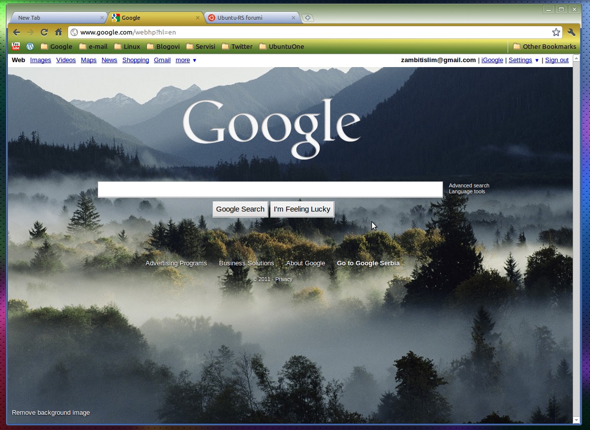This screenshot has width=590, height=430.
Task: Click the forward navigation arrow
Action: click(30, 33)
